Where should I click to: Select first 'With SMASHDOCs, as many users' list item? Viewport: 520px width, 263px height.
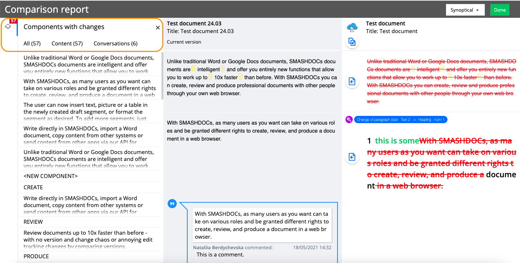point(90,87)
